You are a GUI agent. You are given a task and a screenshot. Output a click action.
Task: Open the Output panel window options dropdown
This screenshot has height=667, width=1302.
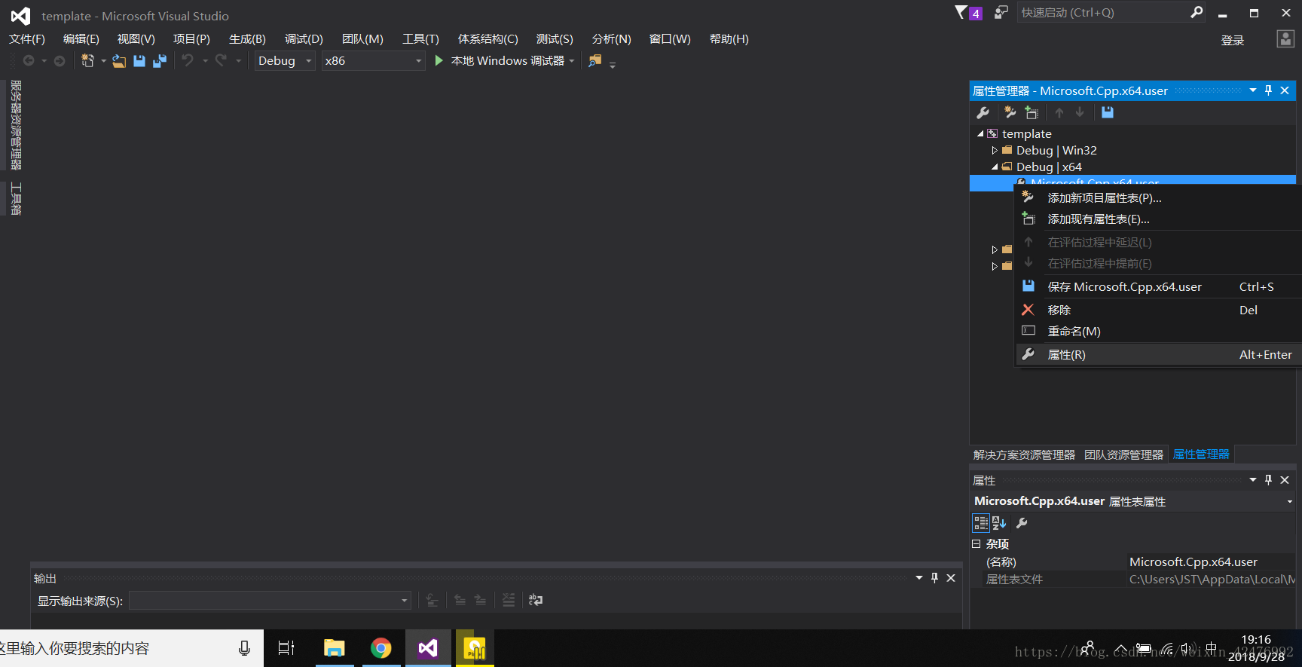(x=919, y=578)
